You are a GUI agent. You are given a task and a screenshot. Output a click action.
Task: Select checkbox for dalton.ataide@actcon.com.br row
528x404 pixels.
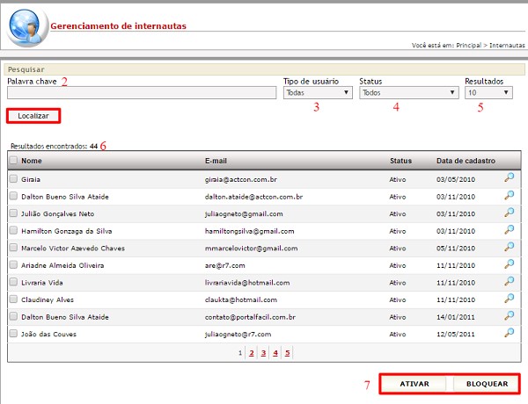click(13, 196)
